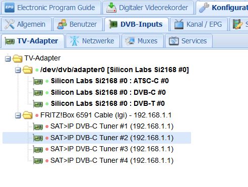Collapse the /dev/dvb/adapter0 node

pos(18,70)
